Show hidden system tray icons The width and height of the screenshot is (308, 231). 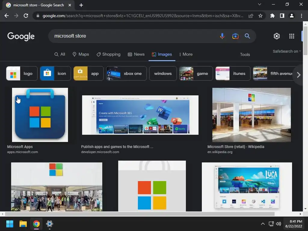tap(263, 224)
